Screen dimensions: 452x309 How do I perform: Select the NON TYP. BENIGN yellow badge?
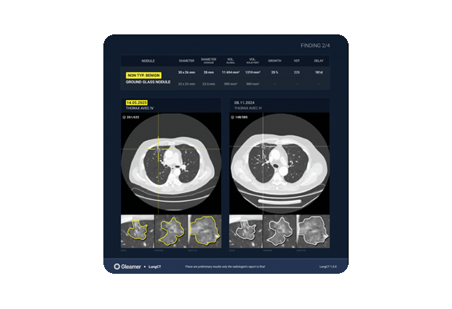(x=143, y=75)
